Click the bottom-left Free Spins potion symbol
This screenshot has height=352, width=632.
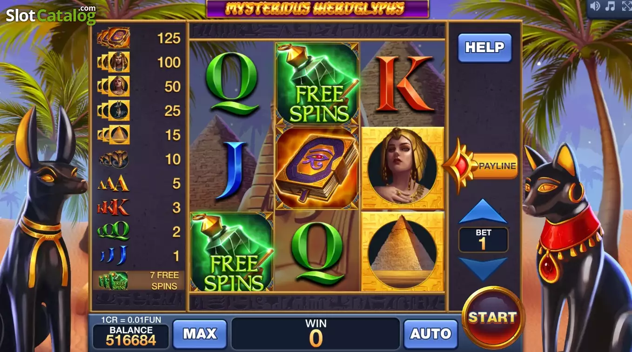click(x=232, y=252)
